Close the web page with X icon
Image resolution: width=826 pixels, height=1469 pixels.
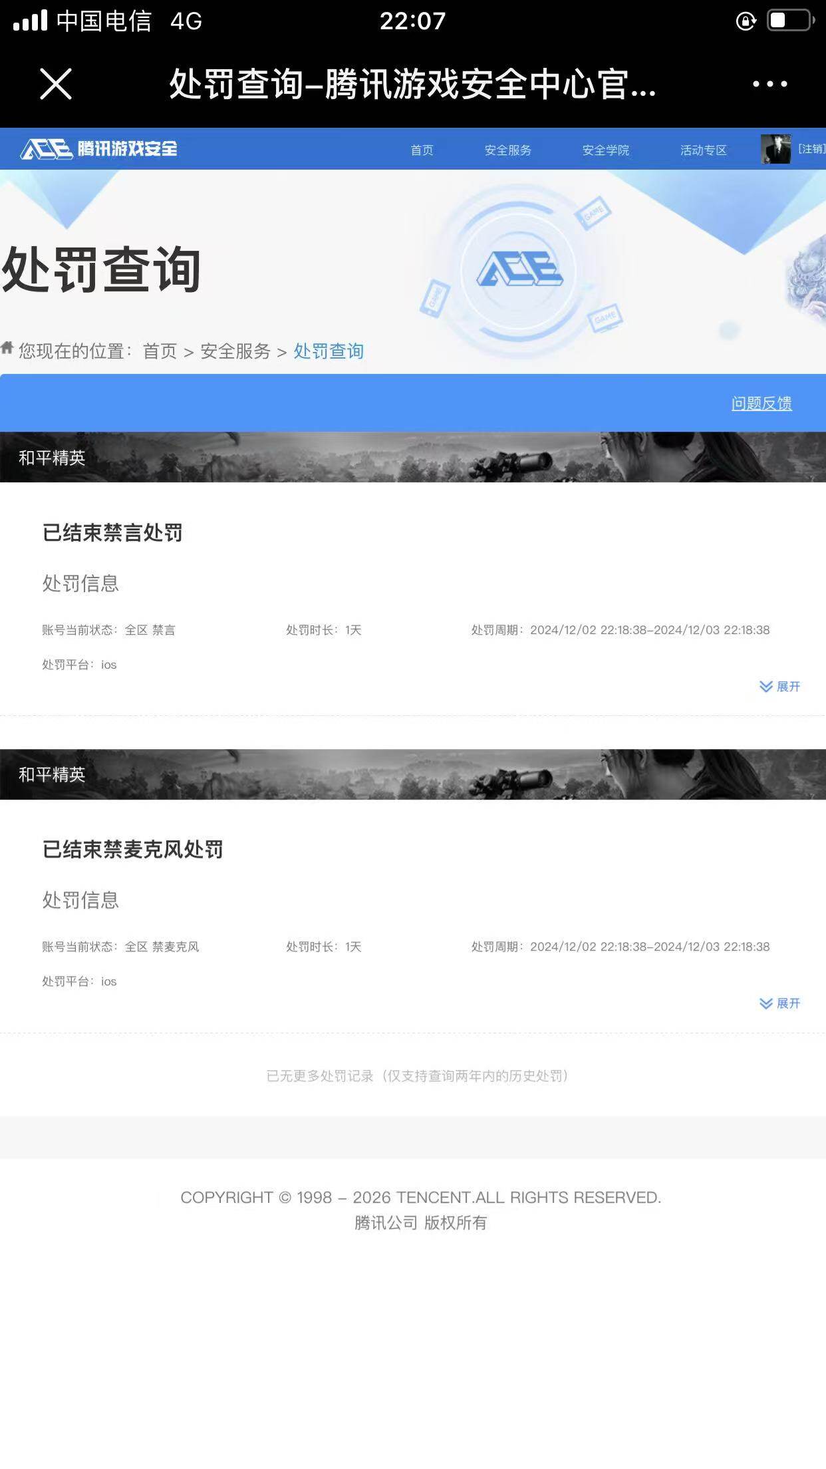[56, 84]
